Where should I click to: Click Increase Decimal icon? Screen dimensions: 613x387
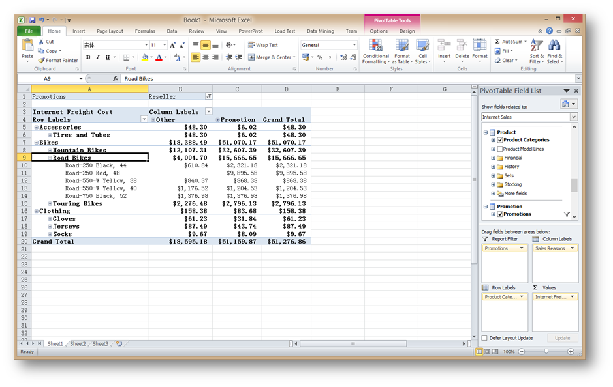(343, 57)
